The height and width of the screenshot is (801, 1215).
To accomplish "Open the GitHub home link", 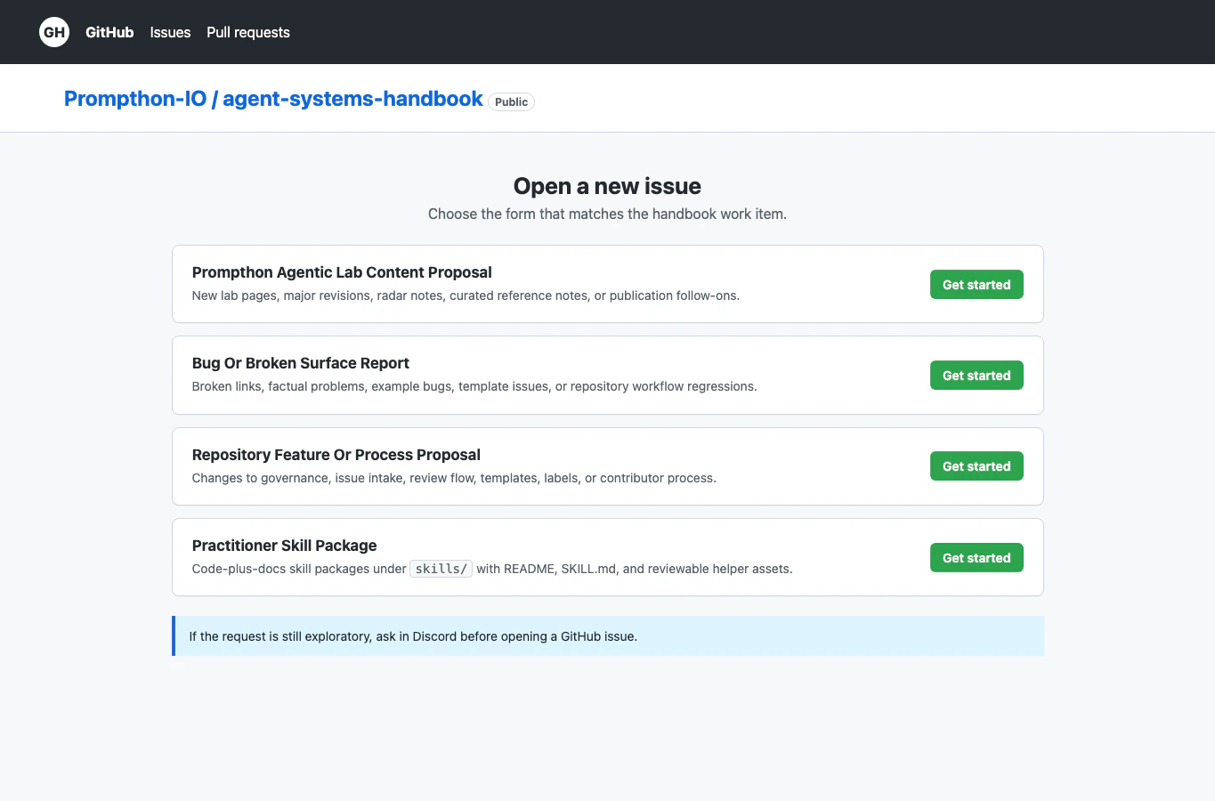I will pyautogui.click(x=109, y=32).
